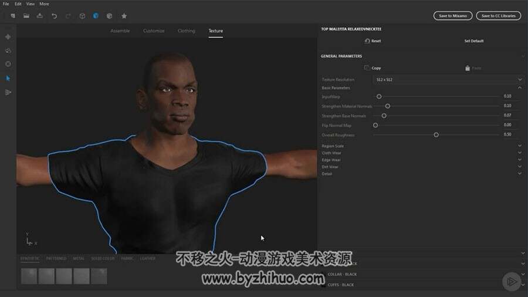Expand the Cuffs - Black section
The width and height of the screenshot is (528, 297).
pos(523,285)
